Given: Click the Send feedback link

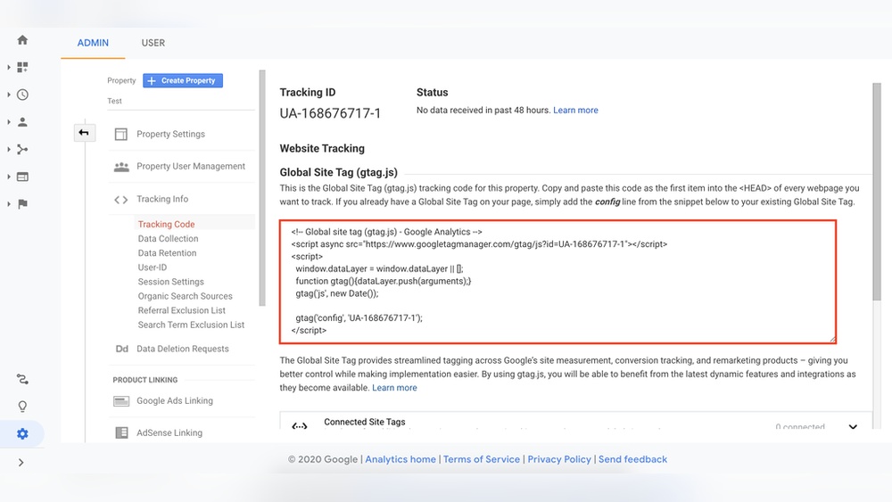Looking at the screenshot, I should pyautogui.click(x=632, y=459).
